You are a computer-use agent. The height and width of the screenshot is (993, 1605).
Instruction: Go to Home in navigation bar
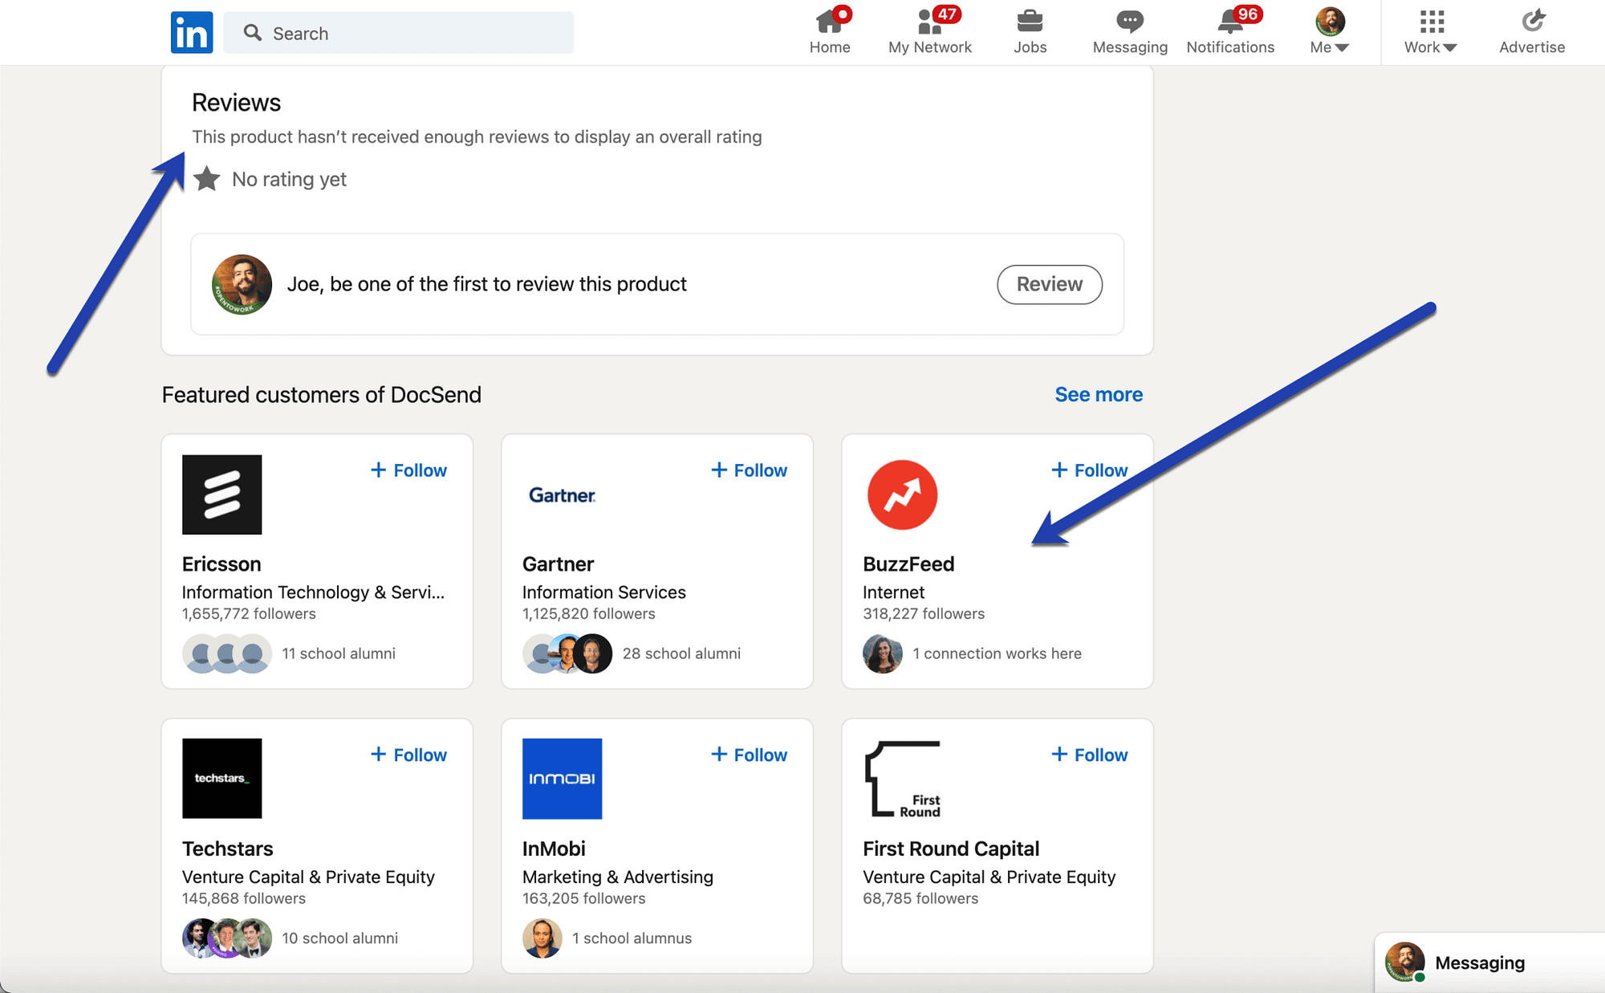point(830,32)
